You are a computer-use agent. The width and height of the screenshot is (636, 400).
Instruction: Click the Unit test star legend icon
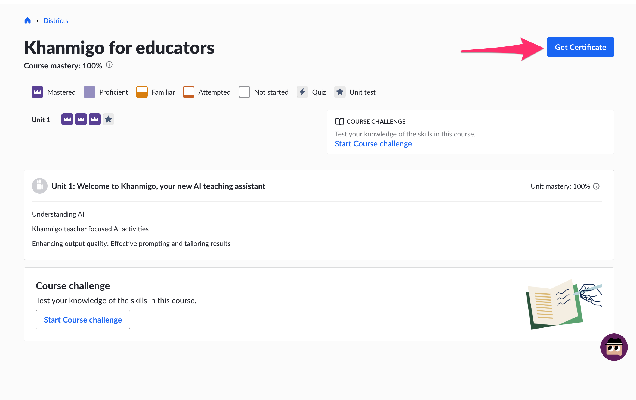(340, 92)
